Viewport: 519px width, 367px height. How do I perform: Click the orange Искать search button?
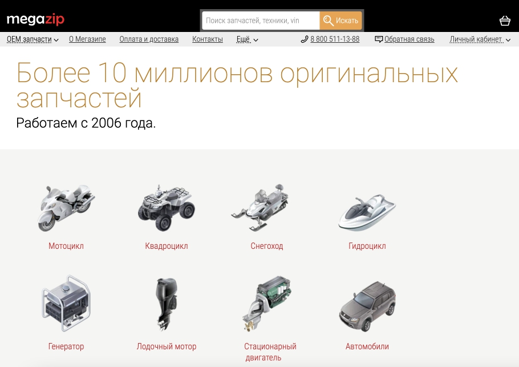coord(340,21)
